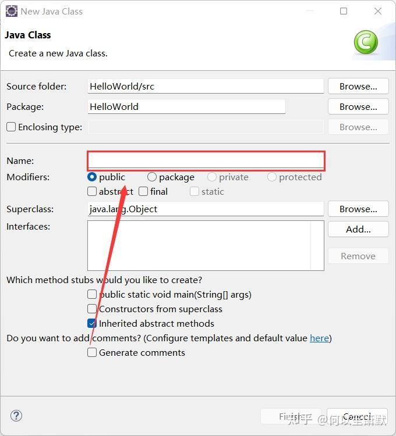Click into the Name text field
The width and height of the screenshot is (396, 436).
click(206, 161)
